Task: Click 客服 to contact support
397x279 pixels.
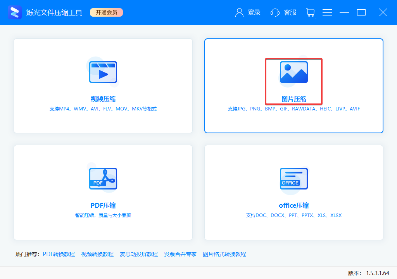Action: [x=290, y=12]
